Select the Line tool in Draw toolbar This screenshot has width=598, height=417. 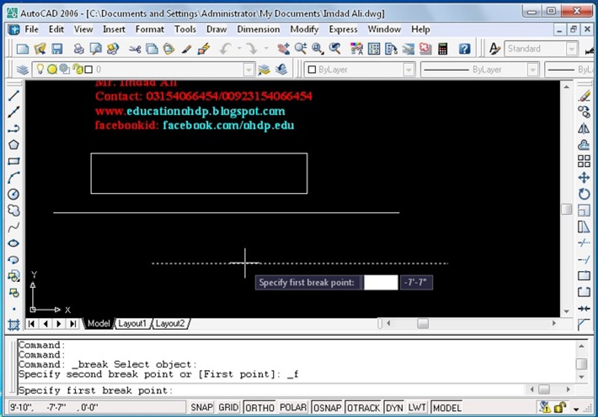[x=13, y=96]
